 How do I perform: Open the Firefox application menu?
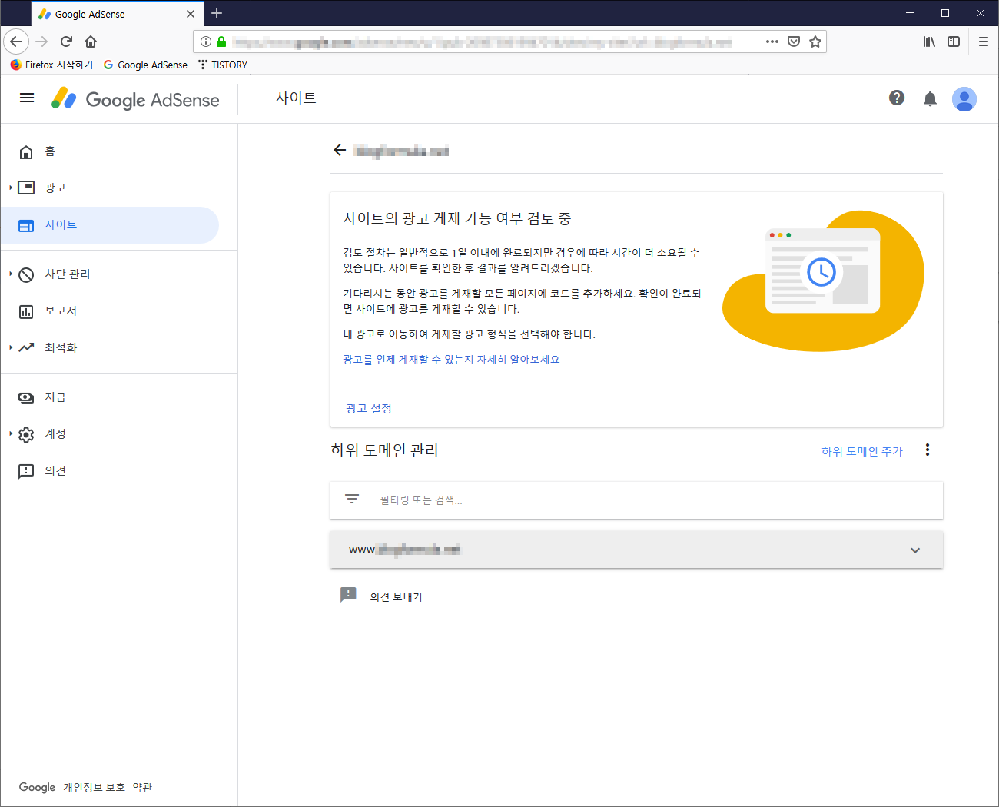point(984,42)
